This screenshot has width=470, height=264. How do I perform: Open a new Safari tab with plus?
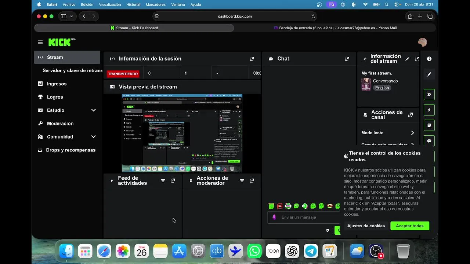pyautogui.click(x=420, y=16)
